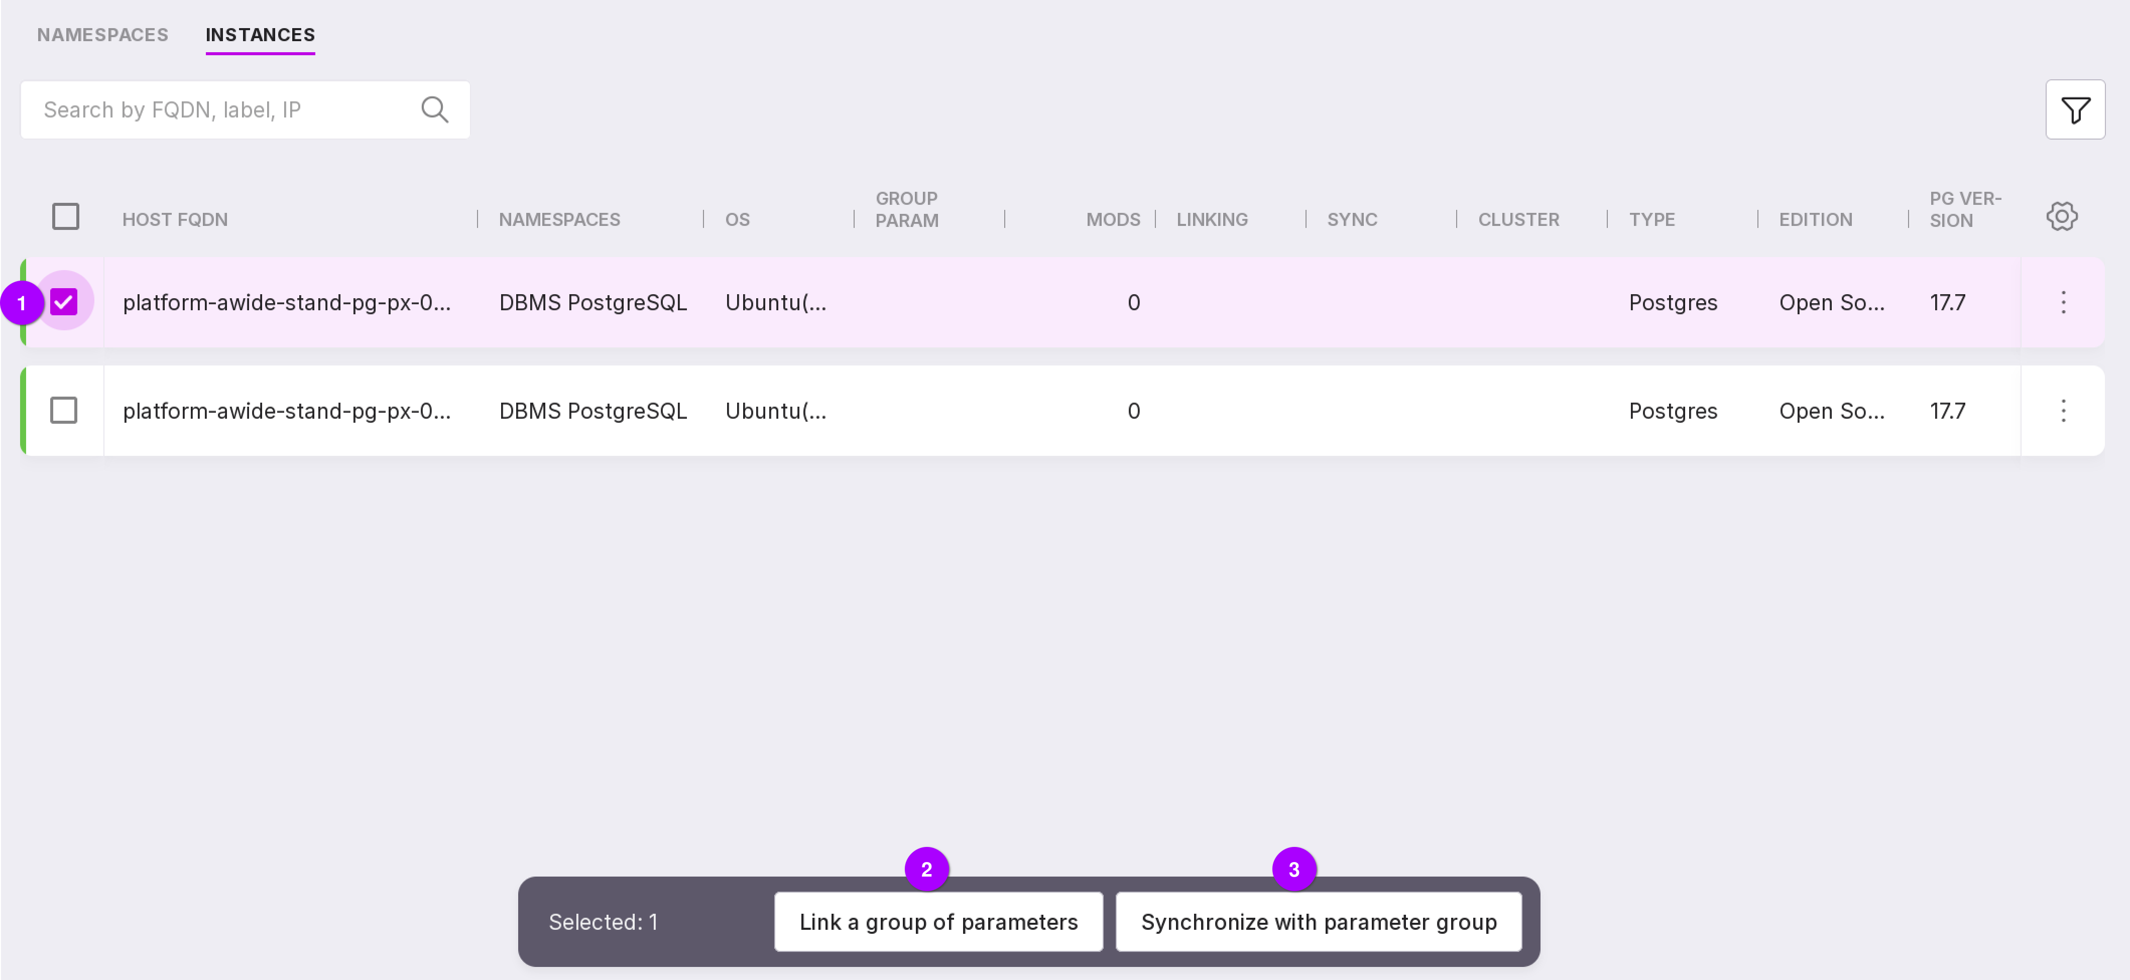
Task: Open three-dot menu for second instance
Action: [2062, 411]
